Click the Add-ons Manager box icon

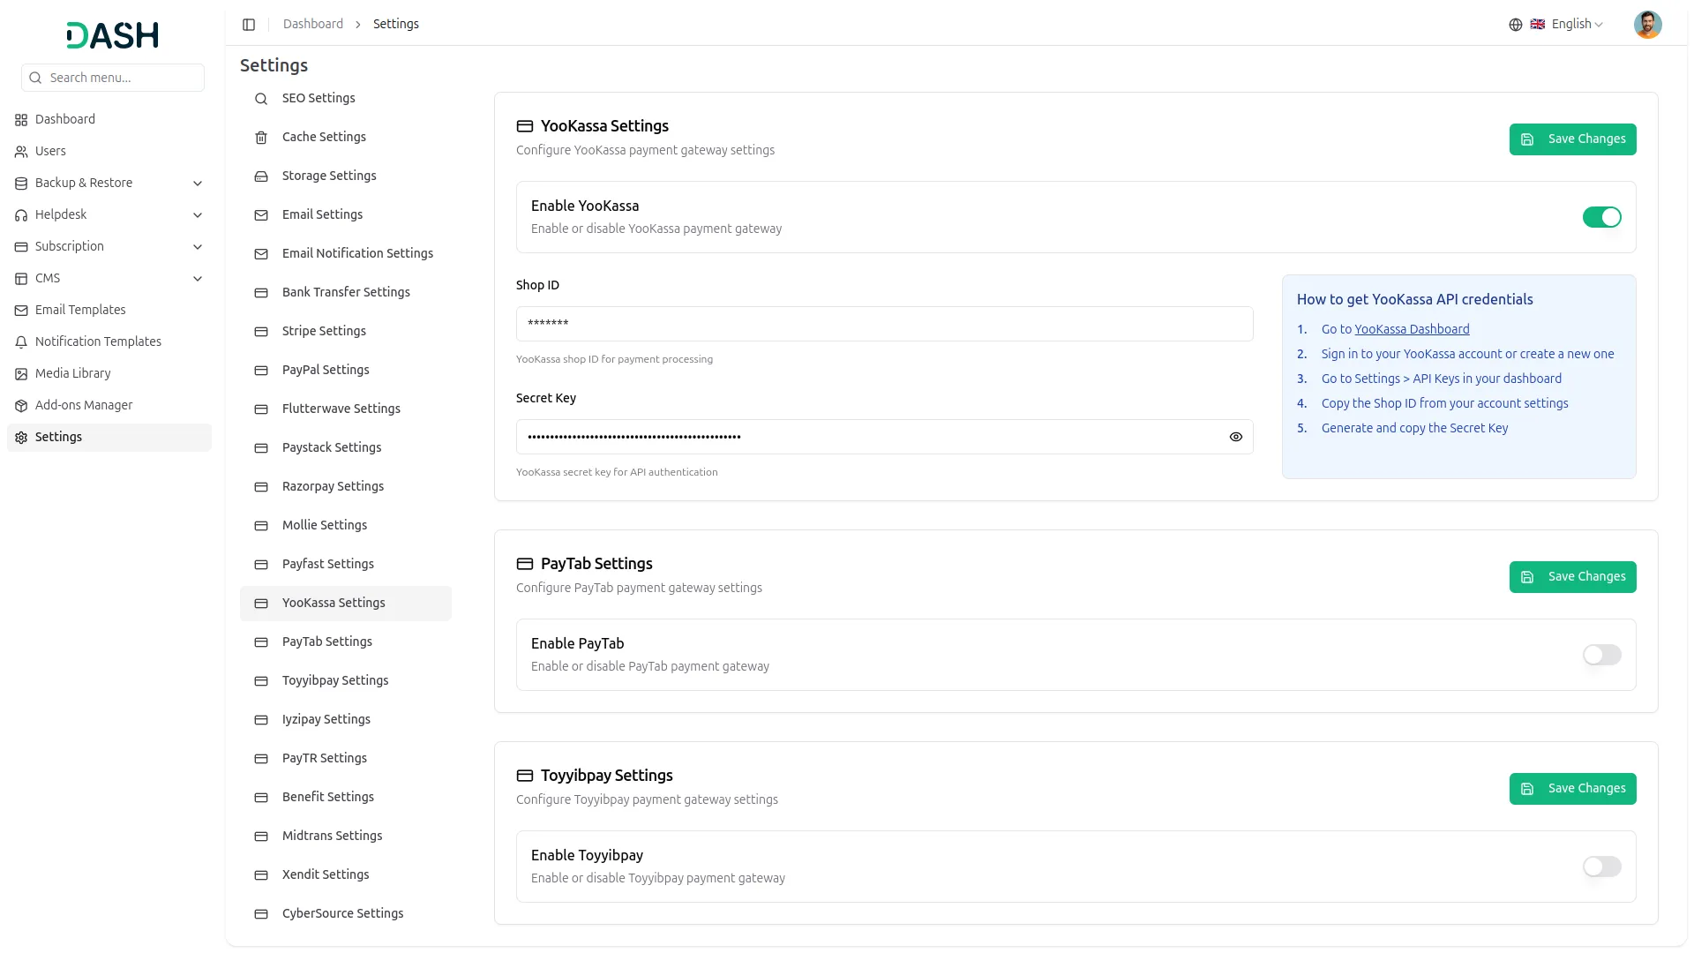click(x=21, y=406)
